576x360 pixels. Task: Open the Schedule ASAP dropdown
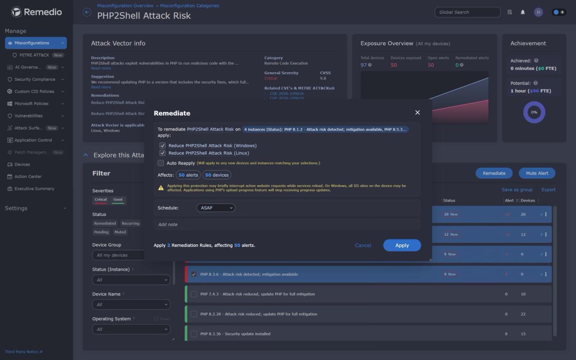tap(216, 208)
